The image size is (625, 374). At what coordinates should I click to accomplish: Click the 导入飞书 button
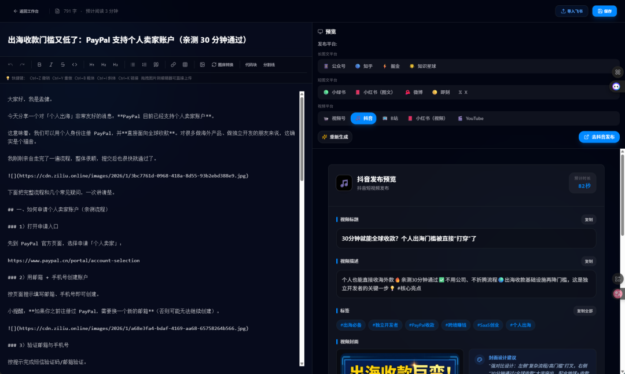tap(572, 11)
